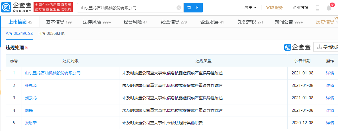
Task: Switch to the 经营信息 tab
Action: click(x=174, y=22)
